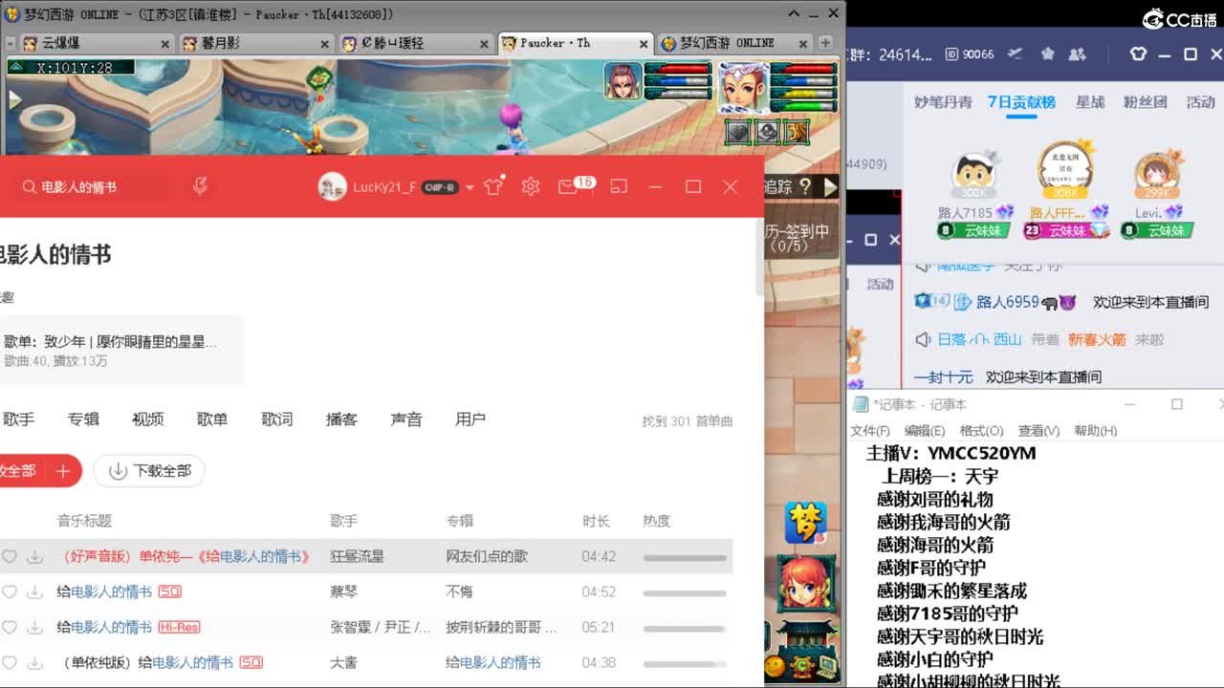Open 路人7185 avatar in contribution ranking
Viewport: 1224px width, 688px height.
coord(974,176)
